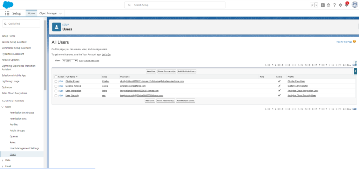Open Global Actions plus icon

[x=323, y=5]
